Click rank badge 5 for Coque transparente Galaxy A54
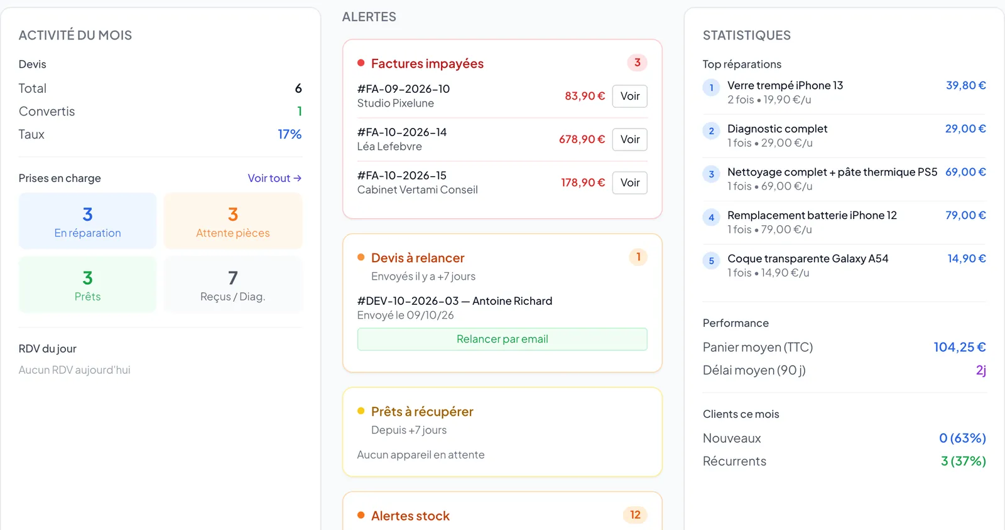This screenshot has height=530, width=1005. 711,261
